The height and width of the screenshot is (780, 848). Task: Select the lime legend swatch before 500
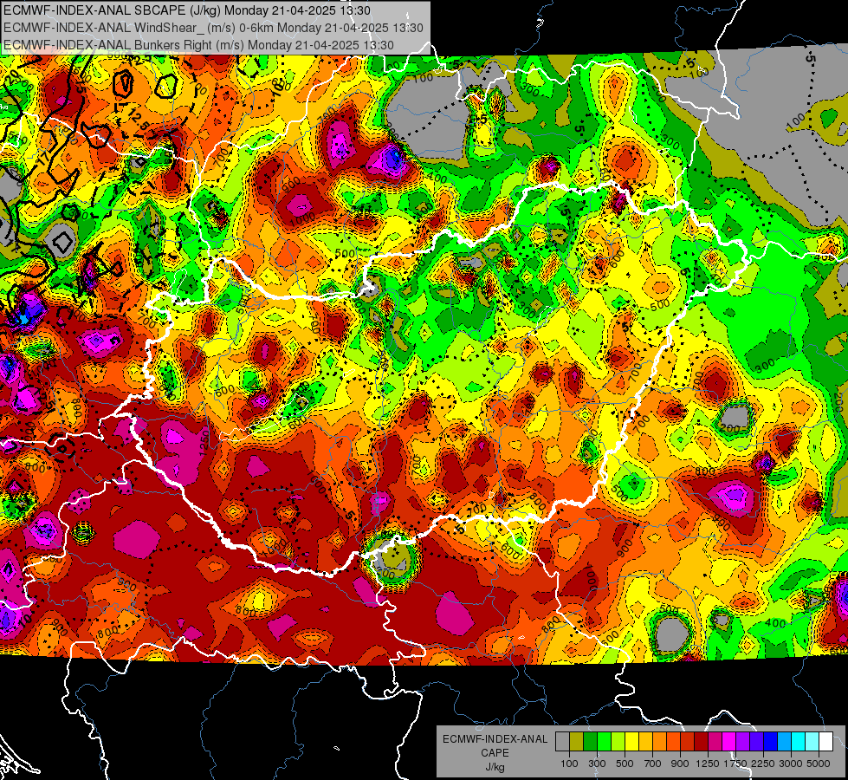(x=618, y=741)
